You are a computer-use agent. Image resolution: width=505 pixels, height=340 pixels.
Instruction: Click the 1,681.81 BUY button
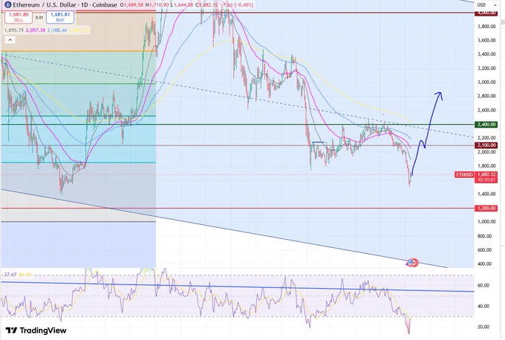tap(60, 17)
